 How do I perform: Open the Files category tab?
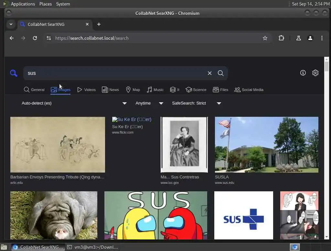[220, 90]
